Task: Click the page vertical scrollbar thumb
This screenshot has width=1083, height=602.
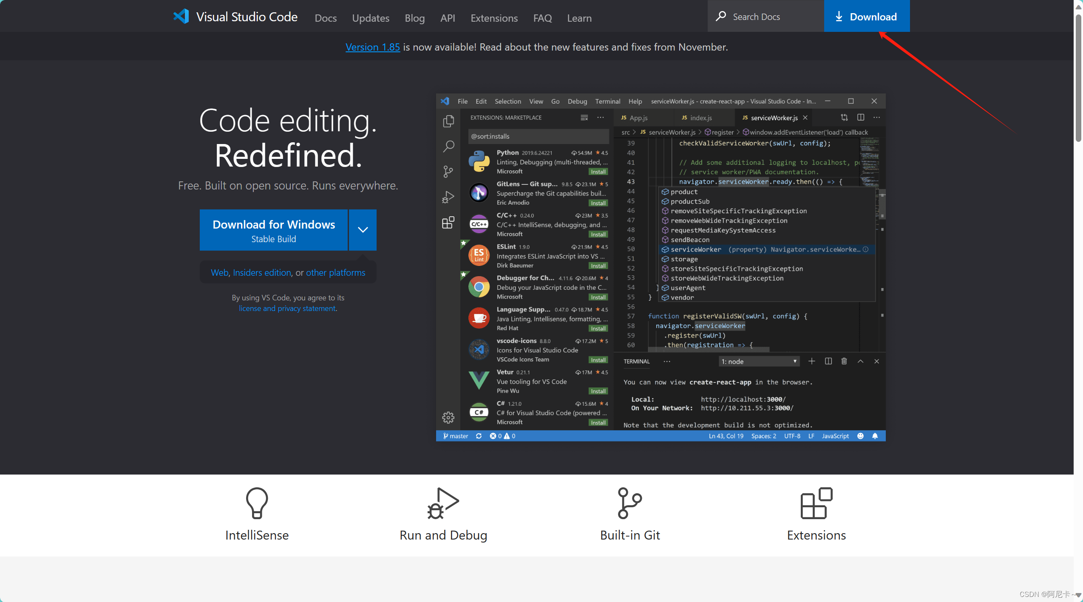Action: click(x=1078, y=78)
